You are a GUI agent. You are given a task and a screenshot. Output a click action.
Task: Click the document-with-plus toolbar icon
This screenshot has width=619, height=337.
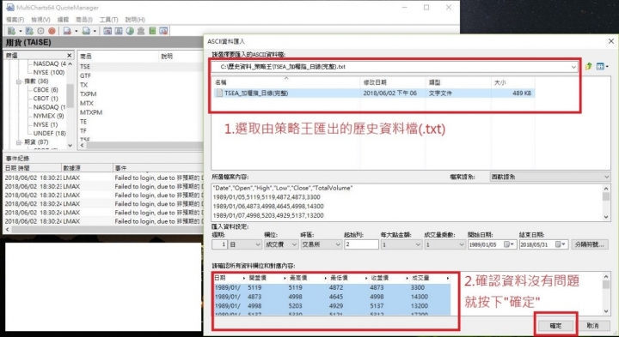tap(29, 31)
